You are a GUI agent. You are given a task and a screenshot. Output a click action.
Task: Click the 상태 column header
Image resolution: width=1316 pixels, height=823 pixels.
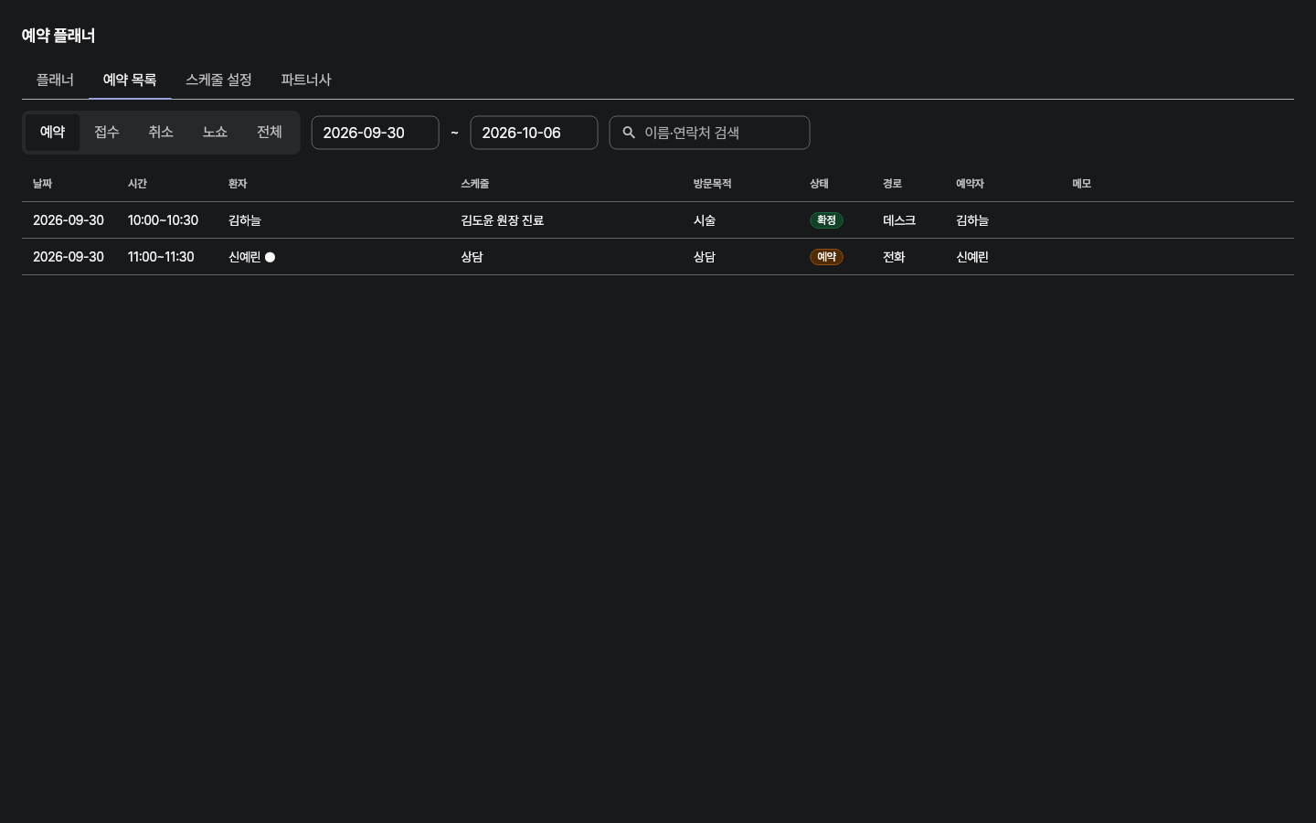(x=819, y=184)
